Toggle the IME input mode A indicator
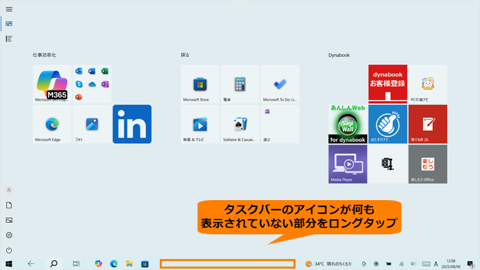Screen dimensions: 480x270 [x=436, y=264]
